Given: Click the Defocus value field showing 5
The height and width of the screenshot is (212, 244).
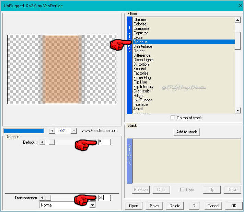Looking at the screenshot, I should tap(105, 142).
